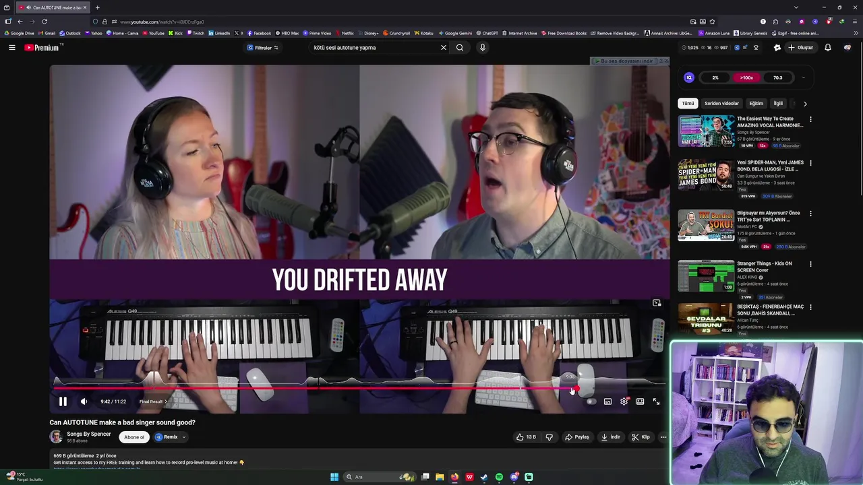
Task: Create a clip with Klip button
Action: click(641, 437)
